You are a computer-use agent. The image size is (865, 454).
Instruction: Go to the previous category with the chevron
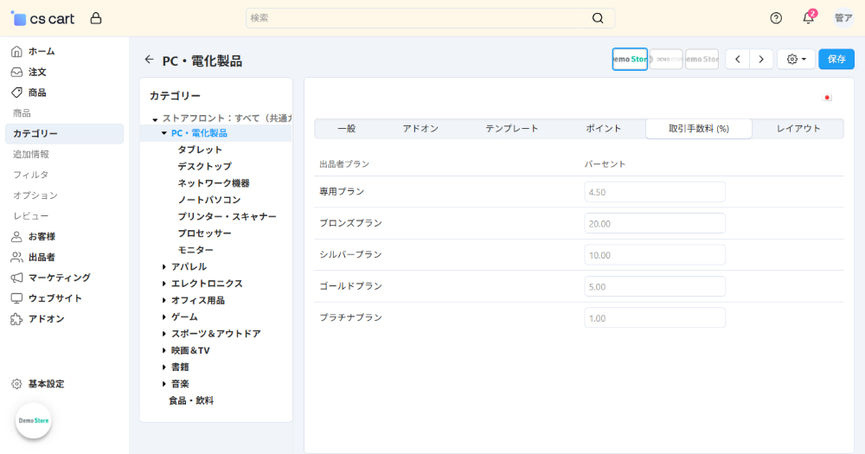click(738, 59)
